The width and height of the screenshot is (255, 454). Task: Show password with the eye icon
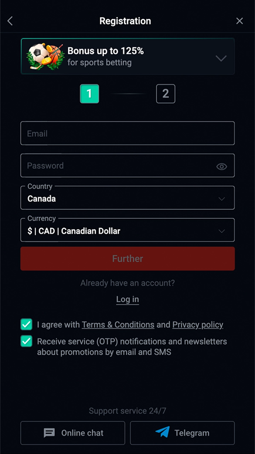(x=222, y=166)
